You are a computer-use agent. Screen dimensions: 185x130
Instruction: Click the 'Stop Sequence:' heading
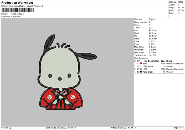click(x=141, y=58)
